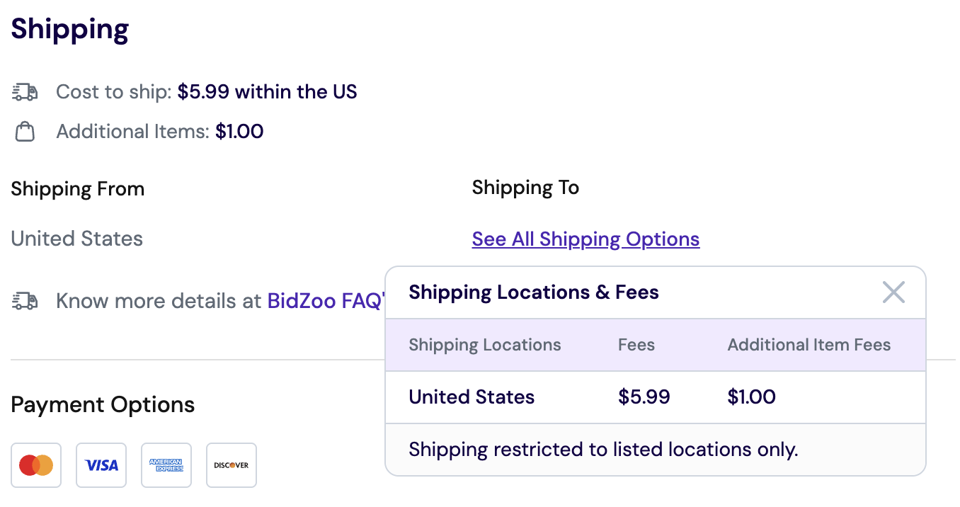
Task: Pick the Discover card icon
Action: [x=232, y=465]
